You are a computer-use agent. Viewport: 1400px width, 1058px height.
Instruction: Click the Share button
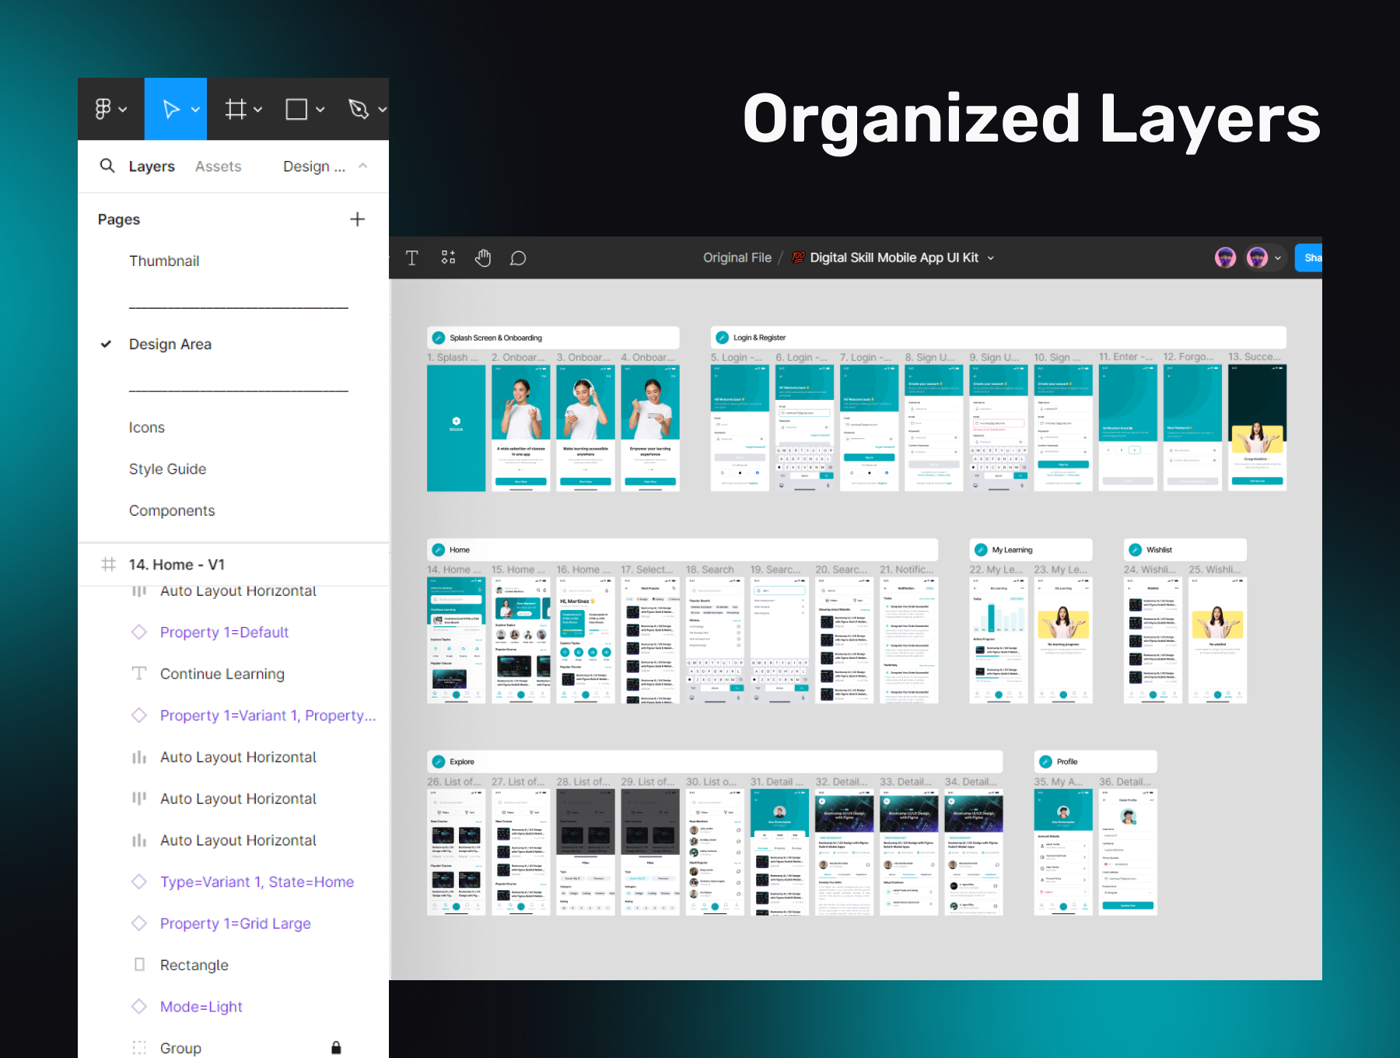coord(1311,257)
